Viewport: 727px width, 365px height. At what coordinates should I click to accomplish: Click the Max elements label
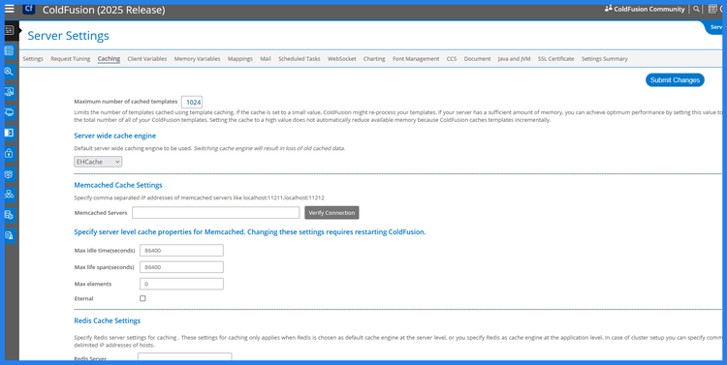[x=93, y=284]
